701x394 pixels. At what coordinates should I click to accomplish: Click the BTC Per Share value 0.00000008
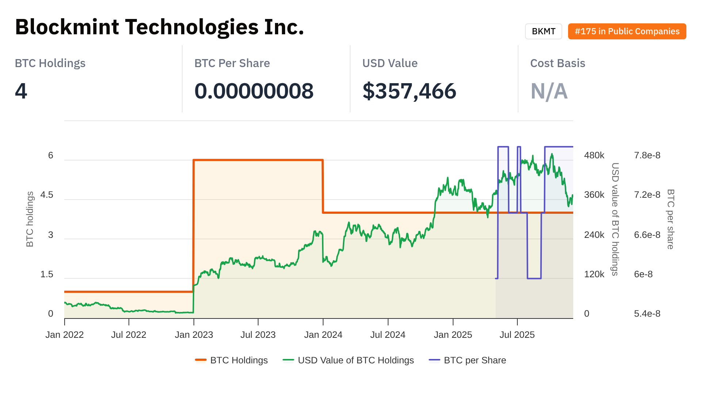coord(254,91)
